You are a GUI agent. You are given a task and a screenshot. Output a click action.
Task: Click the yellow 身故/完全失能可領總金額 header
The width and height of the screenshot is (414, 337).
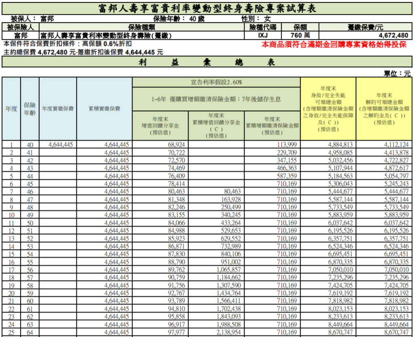pos(328,109)
